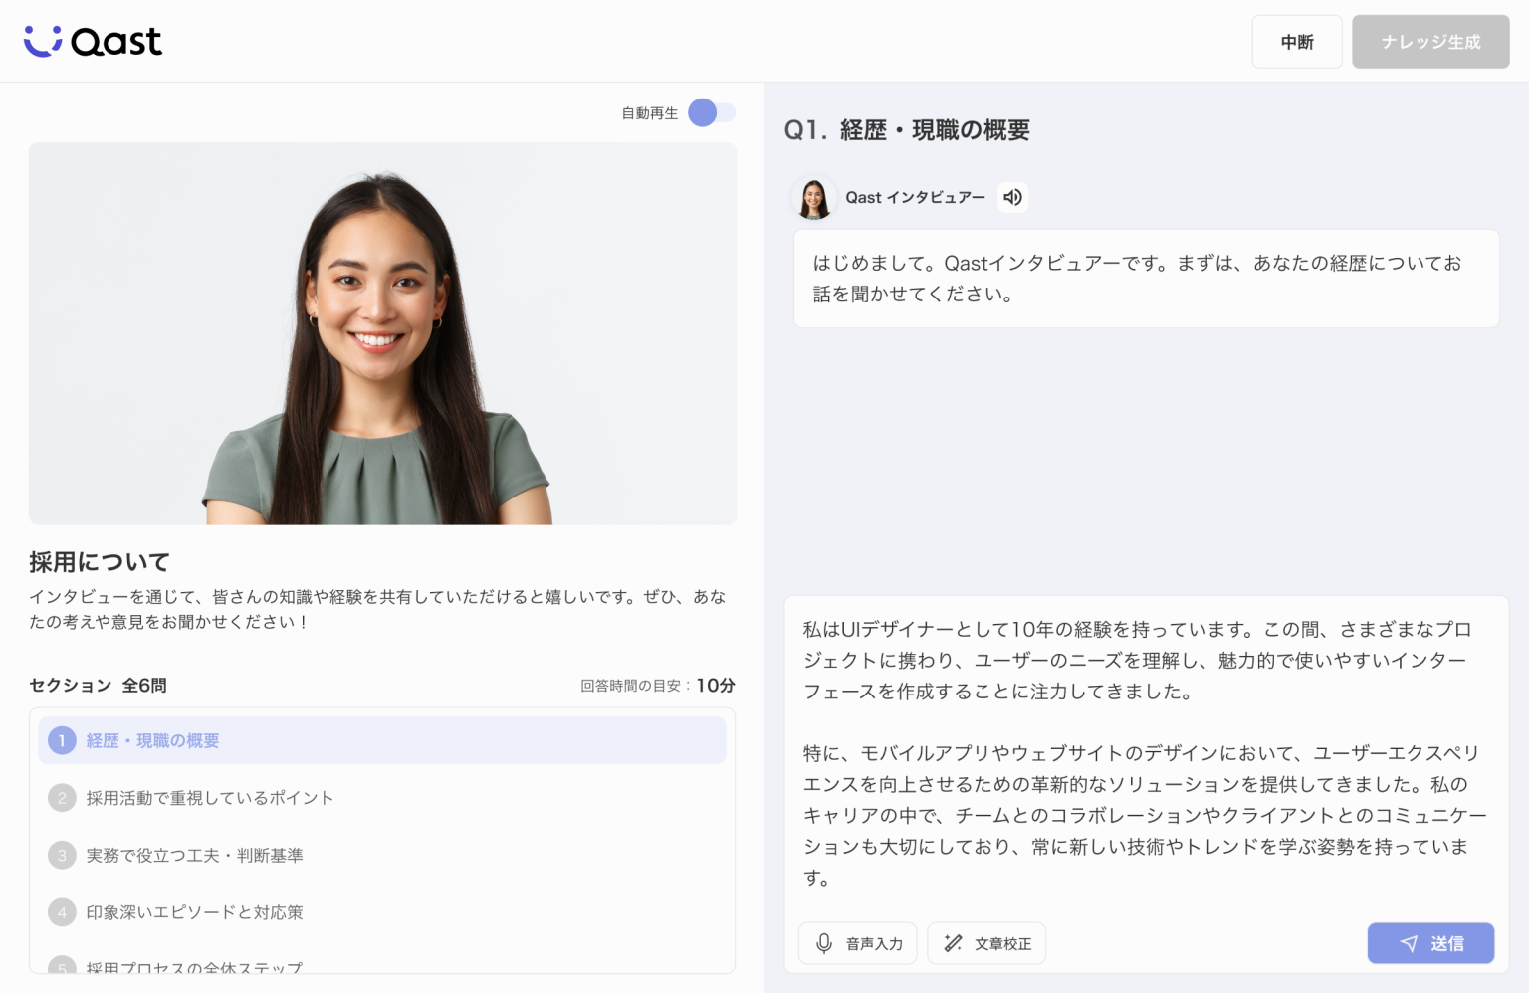Click the circled 3 badge beside 実務で役立つ工夫
Image resolution: width=1529 pixels, height=993 pixels.
point(62,855)
